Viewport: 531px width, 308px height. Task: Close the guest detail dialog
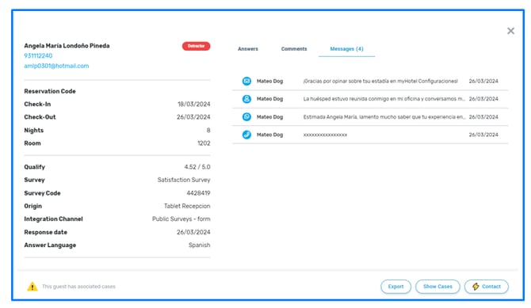click(x=510, y=31)
